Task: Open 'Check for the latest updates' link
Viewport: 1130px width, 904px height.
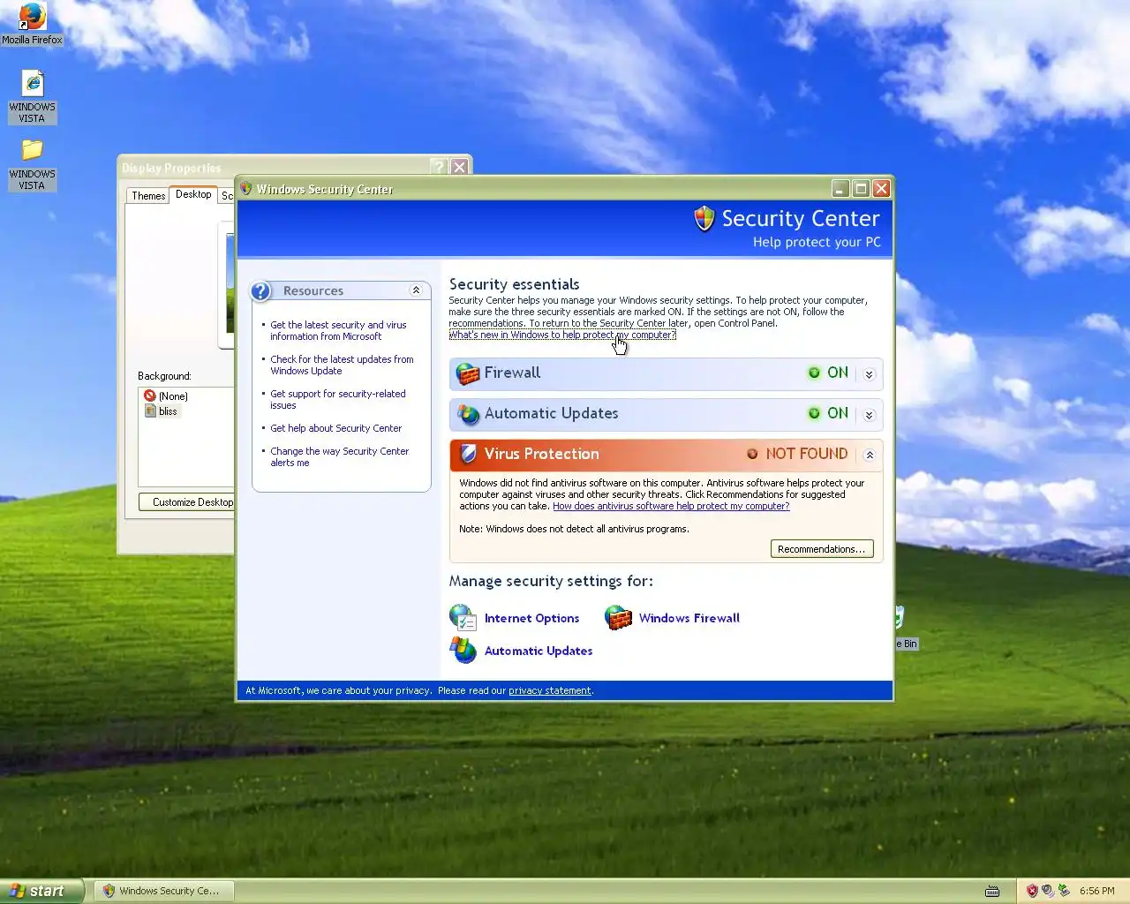Action: pos(342,365)
